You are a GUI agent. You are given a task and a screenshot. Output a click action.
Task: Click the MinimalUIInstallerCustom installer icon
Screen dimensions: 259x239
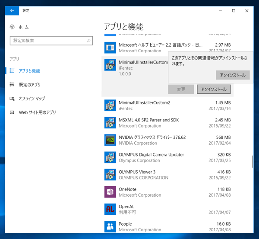pos(110,65)
